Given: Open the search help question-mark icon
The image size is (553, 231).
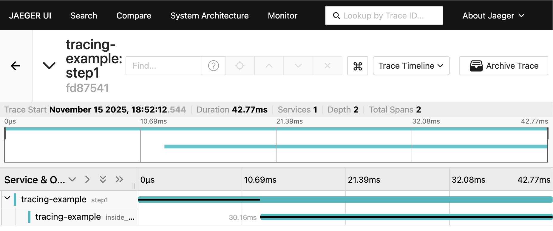Looking at the screenshot, I should tap(213, 66).
